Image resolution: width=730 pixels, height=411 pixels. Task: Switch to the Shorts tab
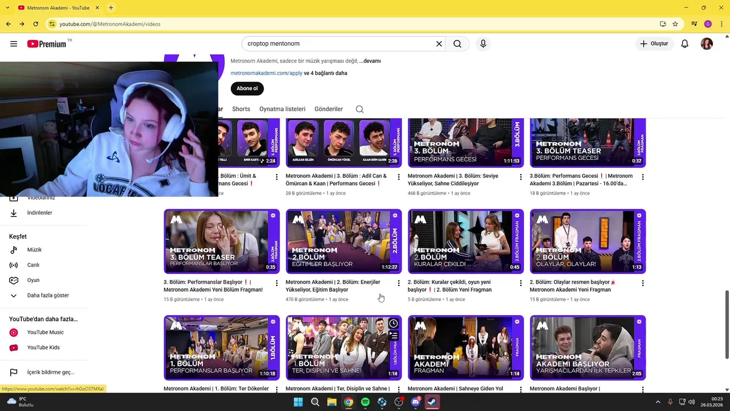click(x=241, y=109)
